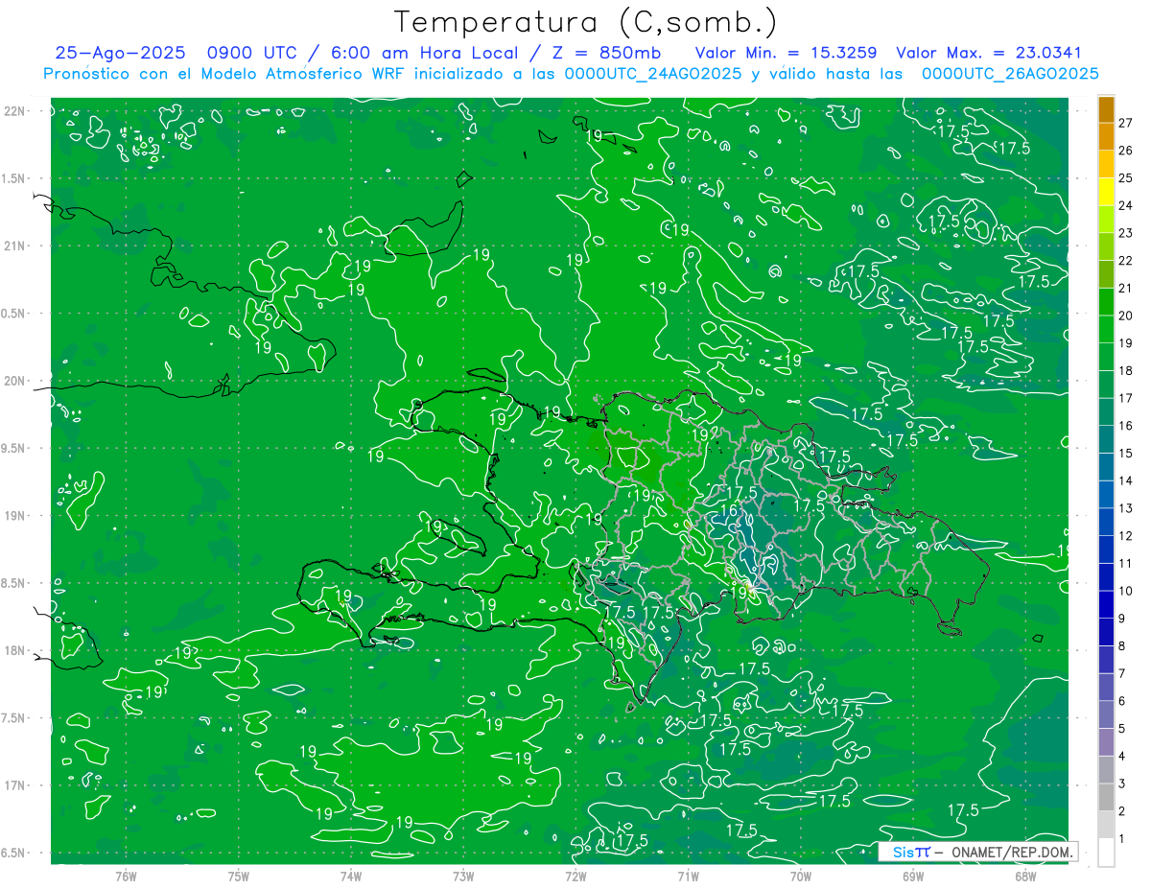Viewport: 1151px width, 889px height.
Task: Click the "76W" longitude axis label
Action: pyautogui.click(x=126, y=876)
